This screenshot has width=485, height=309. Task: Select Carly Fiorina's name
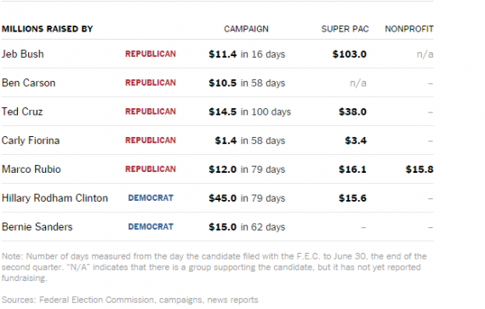(x=31, y=140)
